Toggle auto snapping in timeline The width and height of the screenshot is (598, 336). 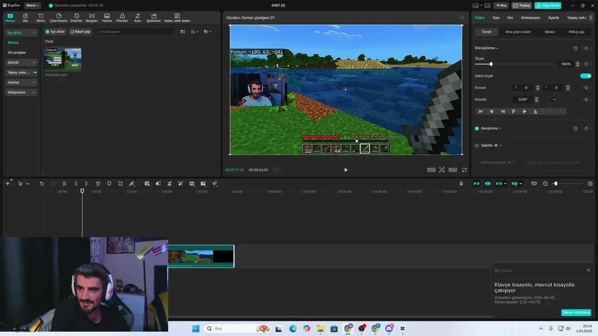coord(488,184)
